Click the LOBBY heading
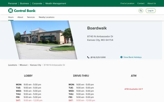Image resolution: width=164 pixels, height=102 pixels. point(28,76)
